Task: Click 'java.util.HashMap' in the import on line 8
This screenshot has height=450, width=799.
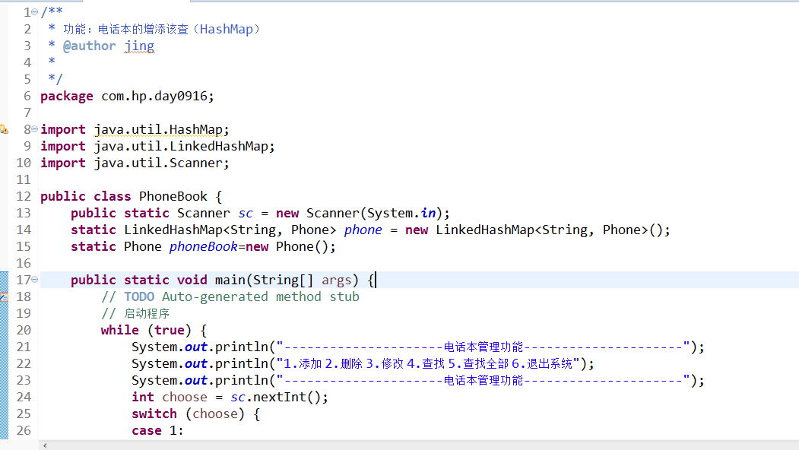Action: [x=158, y=129]
